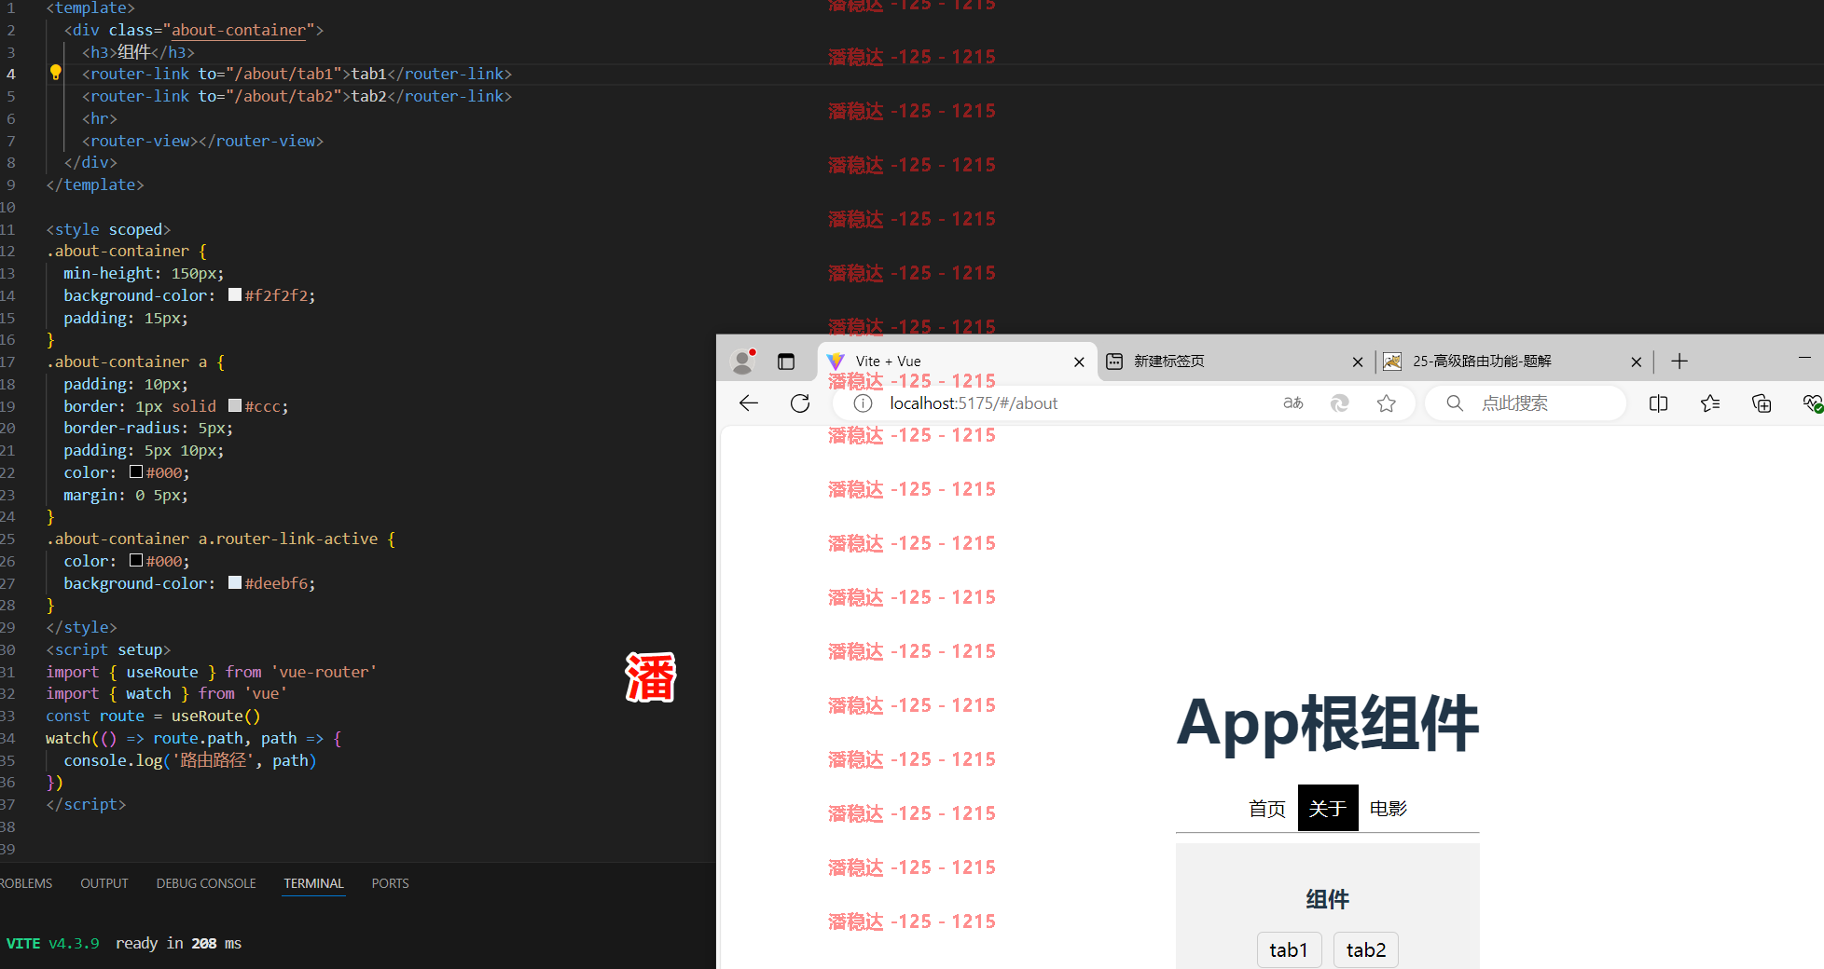Image resolution: width=1824 pixels, height=969 pixels.
Task: Open the favorites list icon
Action: click(1710, 403)
